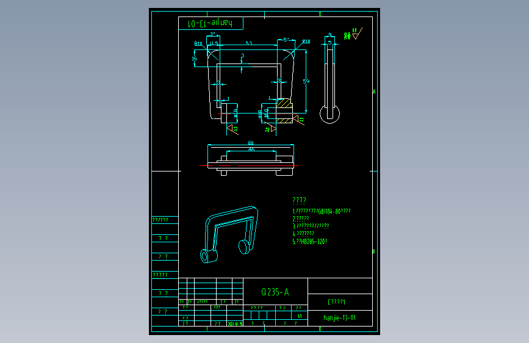The image size is (529, 343).
Task: Select the 9 dimension atop the side view
Action: tap(329, 35)
